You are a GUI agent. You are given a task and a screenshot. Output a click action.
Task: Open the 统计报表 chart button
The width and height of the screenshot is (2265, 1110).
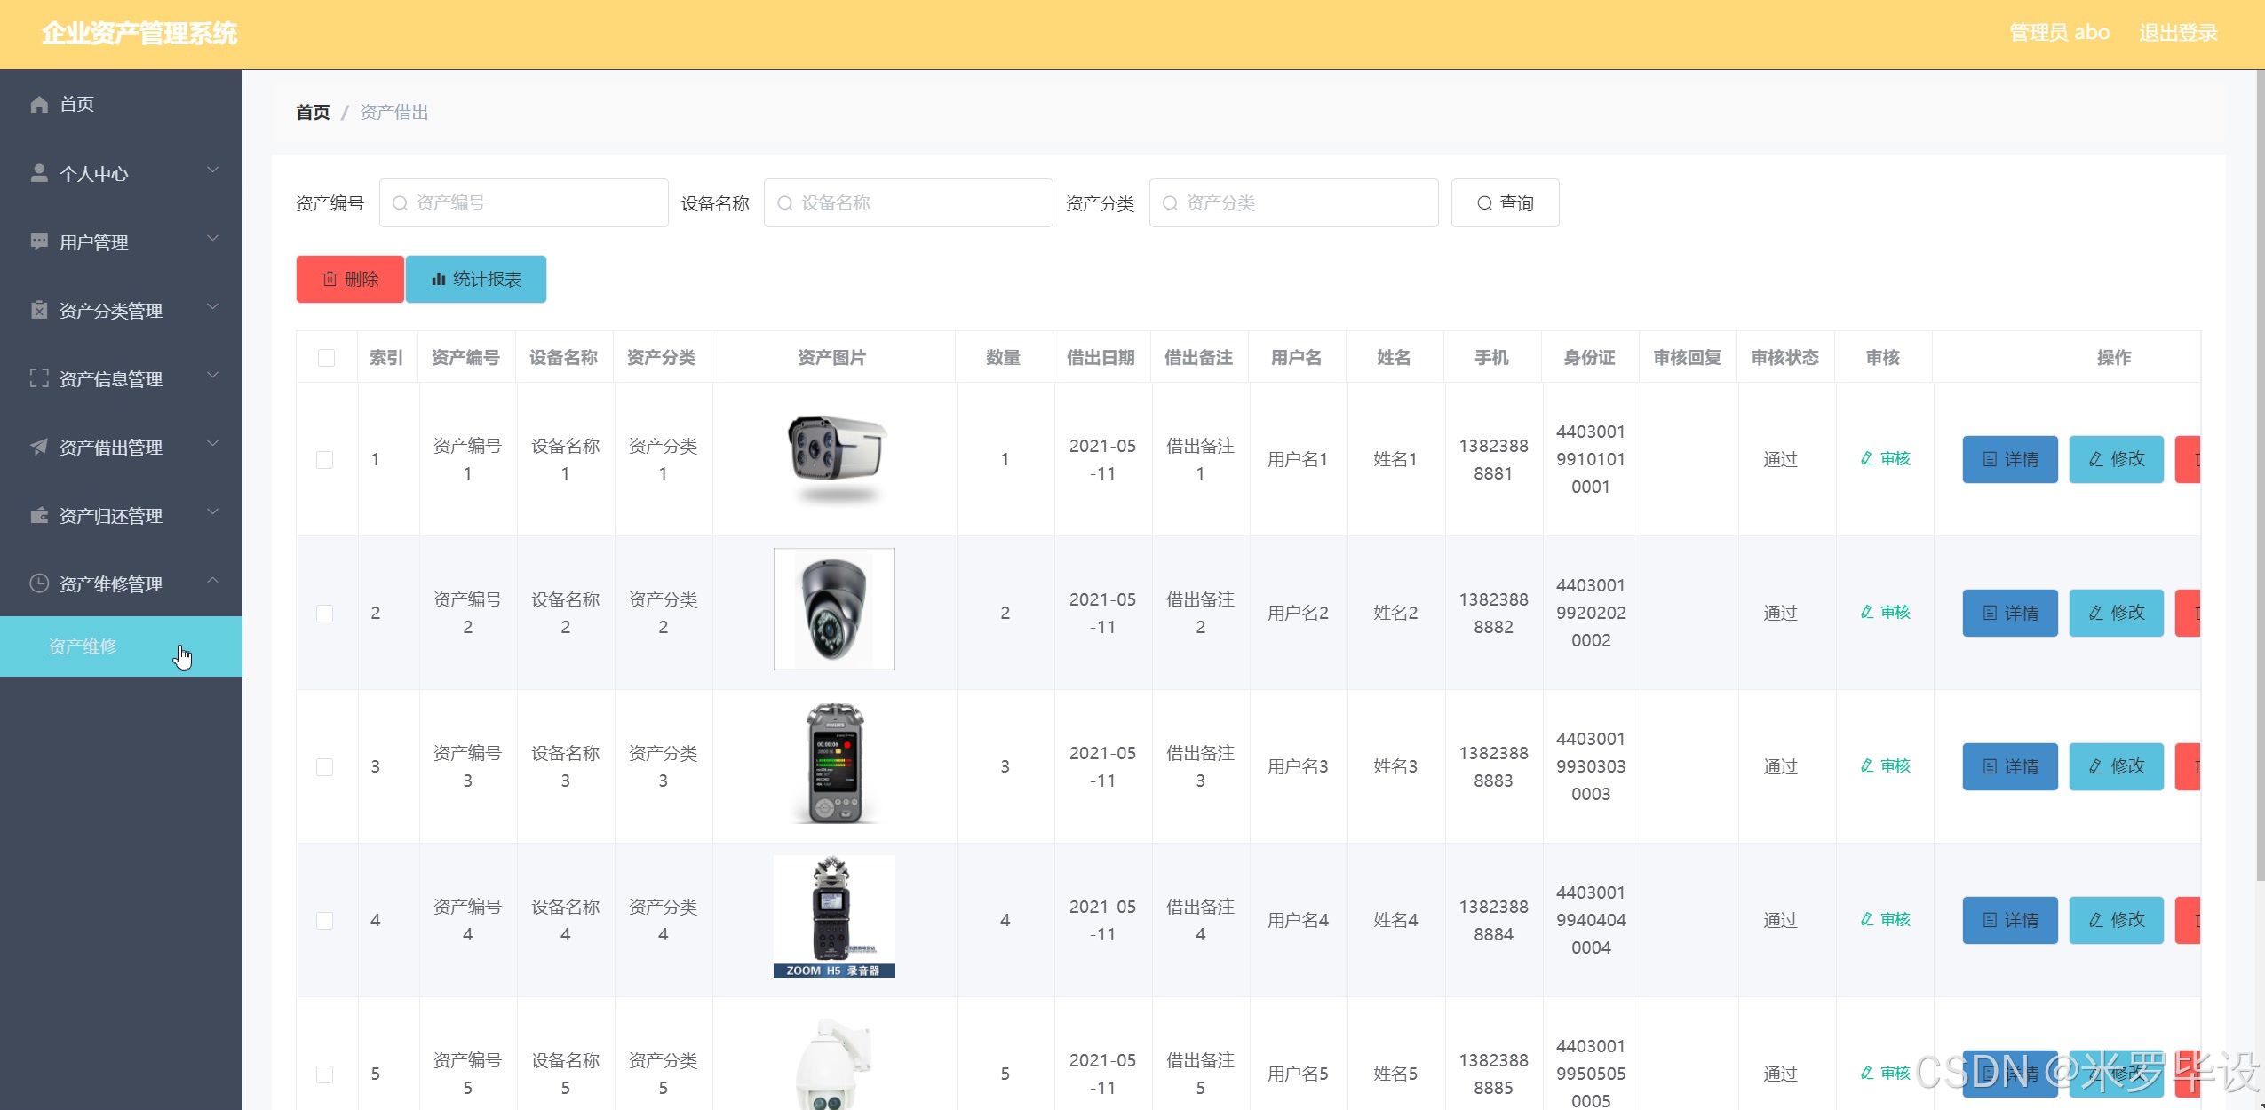pyautogui.click(x=476, y=279)
